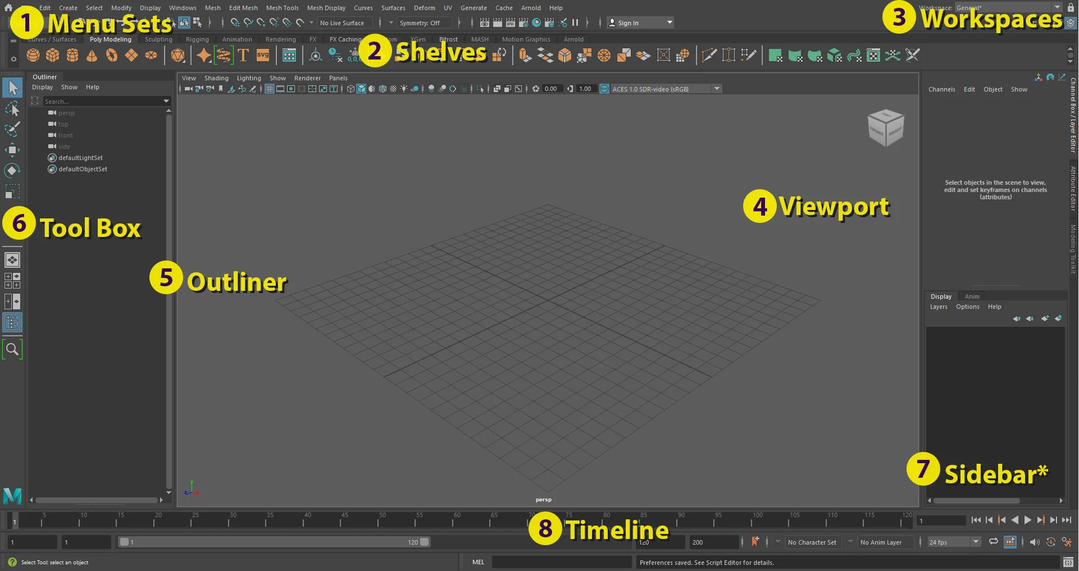Switch to the Rigging shelf tab
The width and height of the screenshot is (1079, 571).
(197, 39)
